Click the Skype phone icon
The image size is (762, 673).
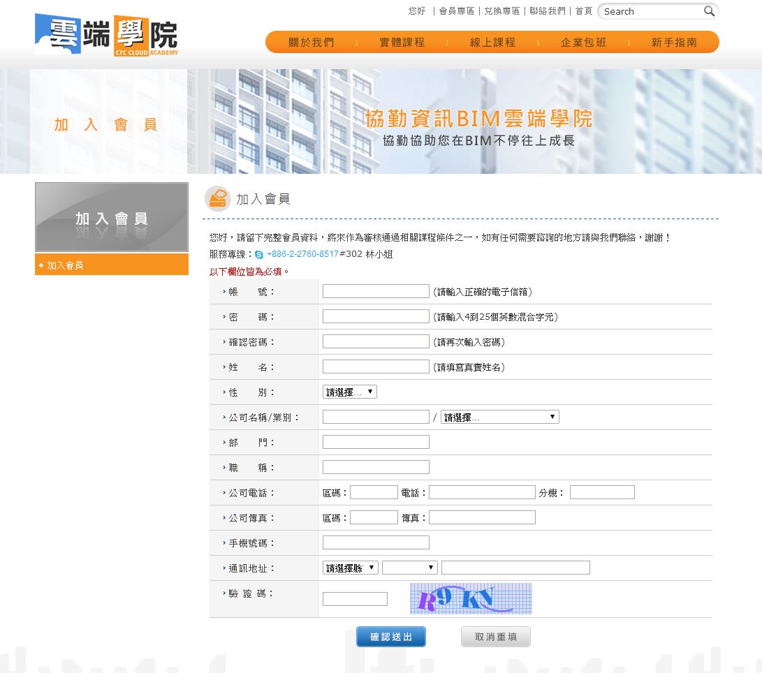(x=259, y=255)
